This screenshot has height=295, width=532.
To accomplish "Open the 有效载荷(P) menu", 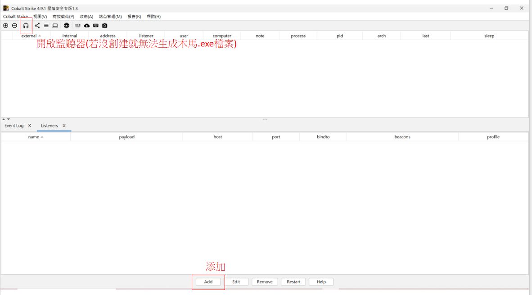I will (63, 16).
